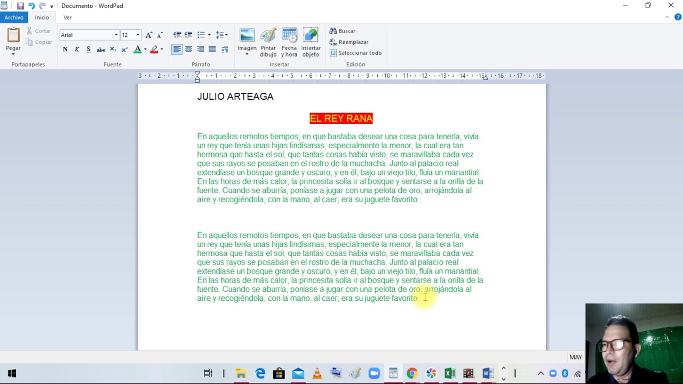The height and width of the screenshot is (384, 683).
Task: Expand the line spacing dropdown
Action: click(226, 35)
